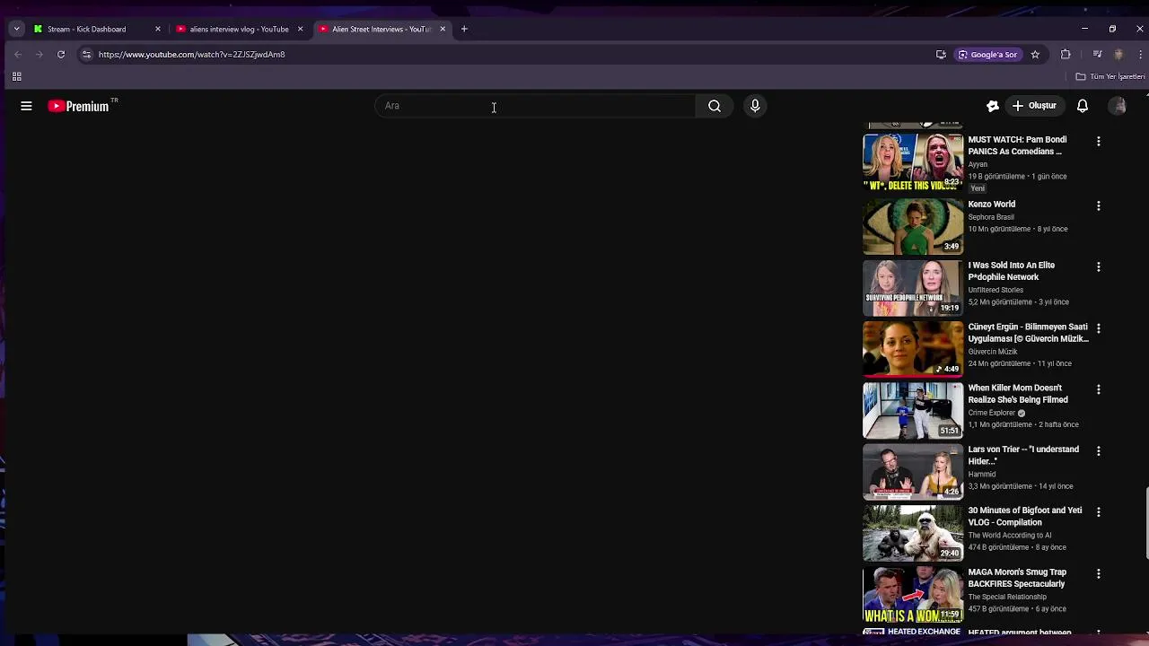1149x646 pixels.
Task: Open I Was Sold Into An Elite title
Action: (1011, 271)
